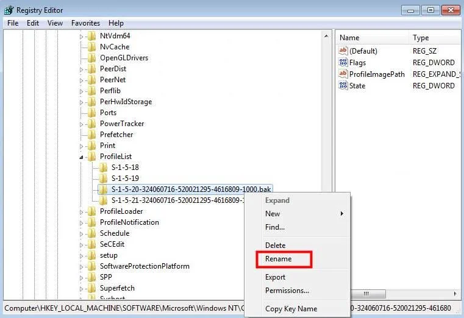
Task: Expand the PeerDist key
Action: pyautogui.click(x=81, y=69)
